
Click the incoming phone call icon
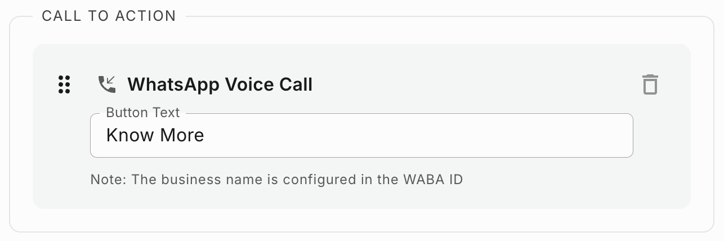pyautogui.click(x=107, y=84)
